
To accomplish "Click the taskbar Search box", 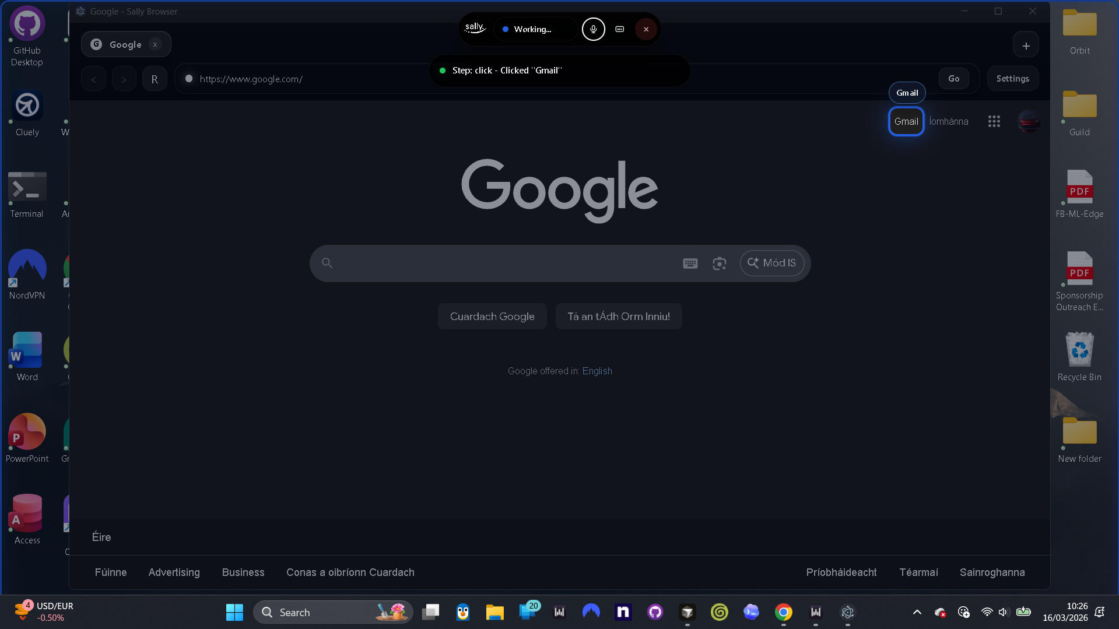I will coord(334,612).
